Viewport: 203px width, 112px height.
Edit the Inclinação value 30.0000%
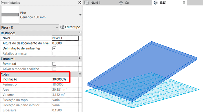[59, 79]
